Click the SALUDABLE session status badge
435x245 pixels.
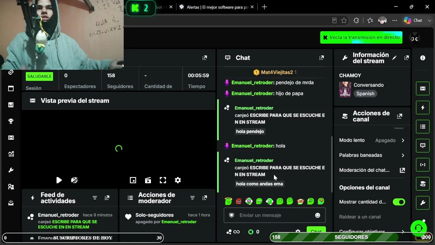point(39,76)
